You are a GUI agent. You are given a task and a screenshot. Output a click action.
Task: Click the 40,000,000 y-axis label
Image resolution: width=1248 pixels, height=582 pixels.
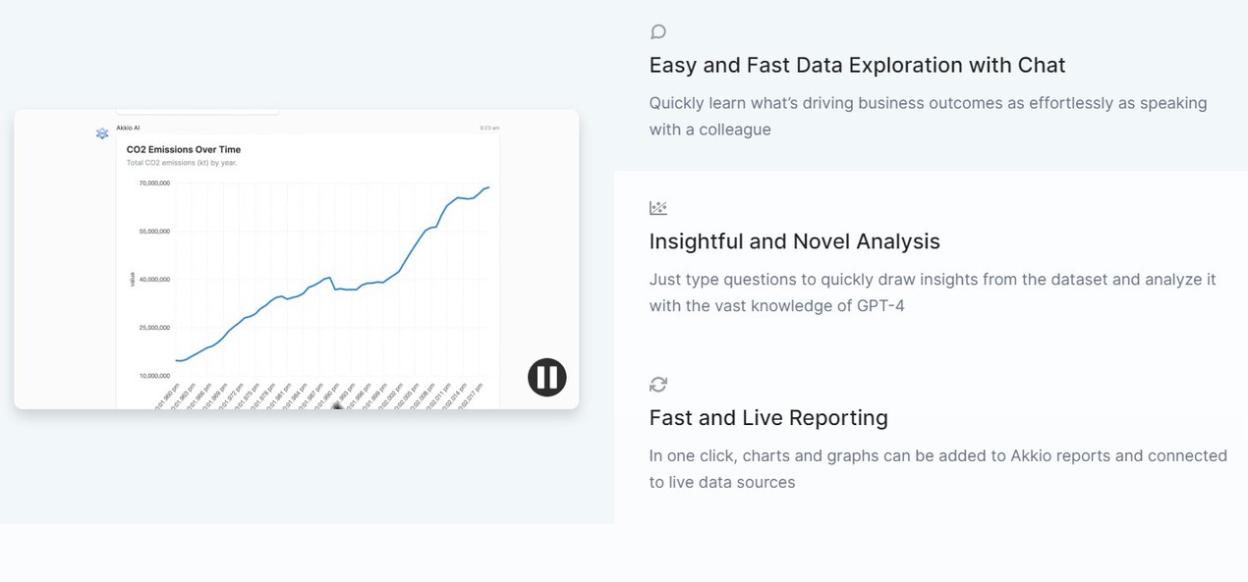[x=156, y=280]
